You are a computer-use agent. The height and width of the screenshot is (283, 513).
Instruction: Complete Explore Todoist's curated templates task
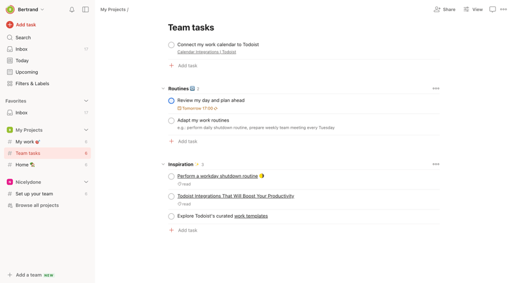pos(171,216)
